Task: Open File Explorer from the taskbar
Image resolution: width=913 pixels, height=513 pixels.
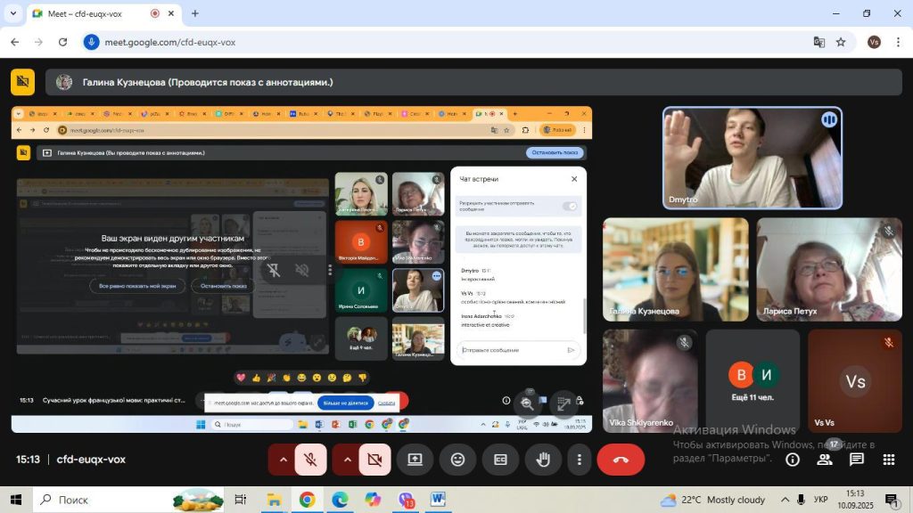Action: [274, 500]
